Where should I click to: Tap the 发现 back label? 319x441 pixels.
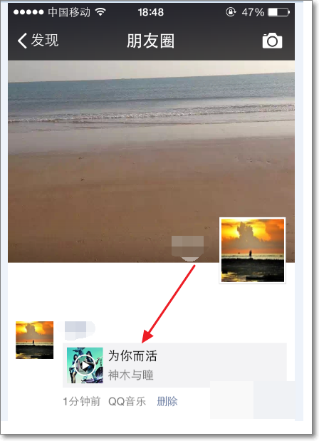[x=45, y=40]
